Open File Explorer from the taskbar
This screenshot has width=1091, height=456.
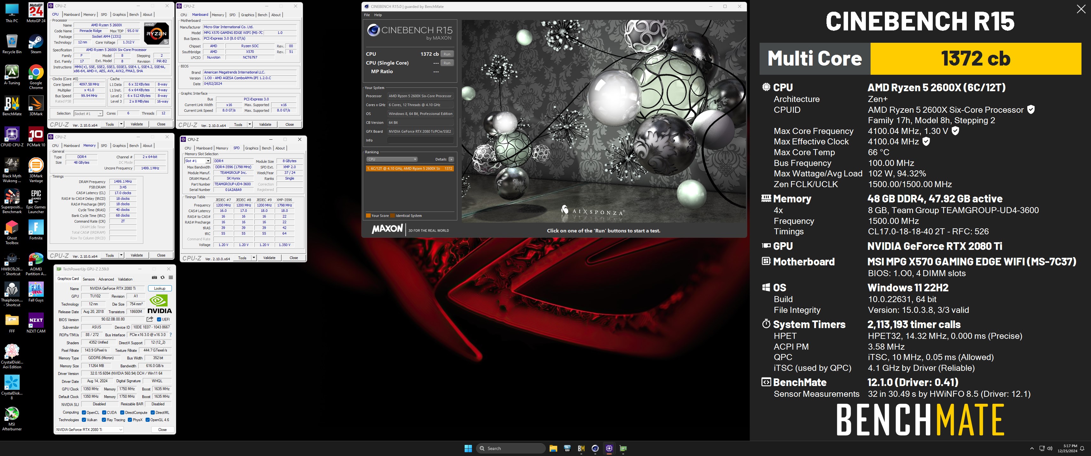pyautogui.click(x=553, y=448)
